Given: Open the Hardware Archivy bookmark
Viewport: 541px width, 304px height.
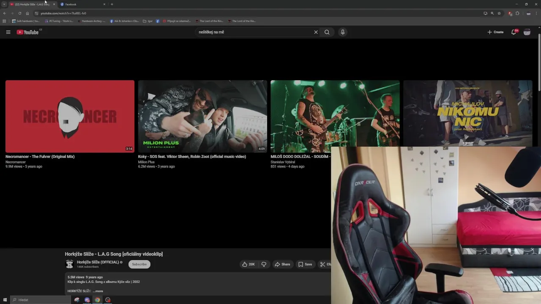Looking at the screenshot, I should coord(91,21).
